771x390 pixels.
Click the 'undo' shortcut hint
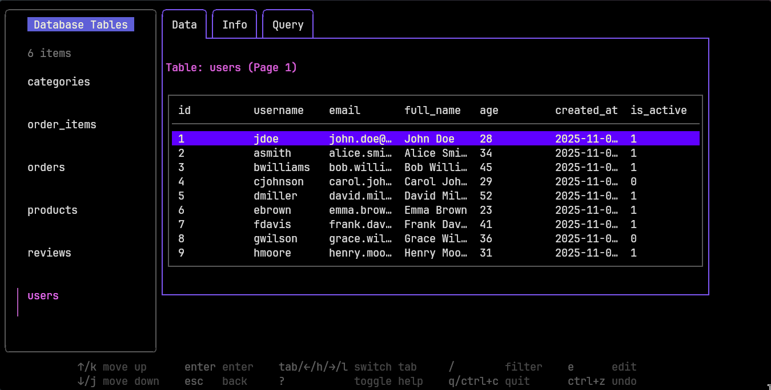pyautogui.click(x=624, y=381)
